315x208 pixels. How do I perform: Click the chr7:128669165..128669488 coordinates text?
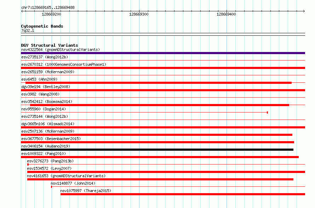[48, 7]
